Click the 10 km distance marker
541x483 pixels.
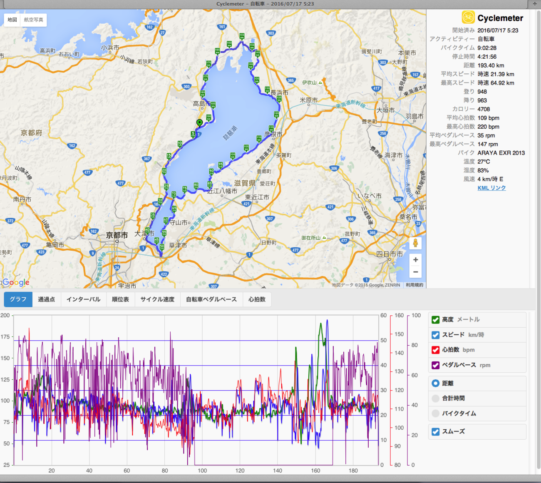180,144
